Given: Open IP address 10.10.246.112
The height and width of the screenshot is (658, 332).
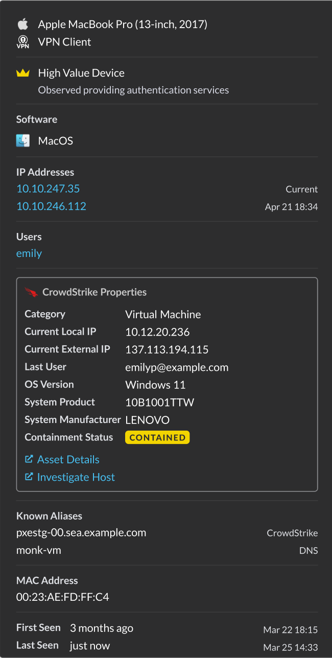Looking at the screenshot, I should 51,206.
